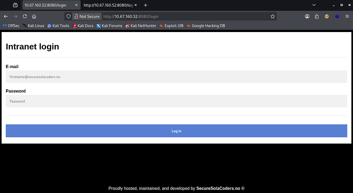
Task: Bookmark this page with the star icon
Action: pos(273,16)
